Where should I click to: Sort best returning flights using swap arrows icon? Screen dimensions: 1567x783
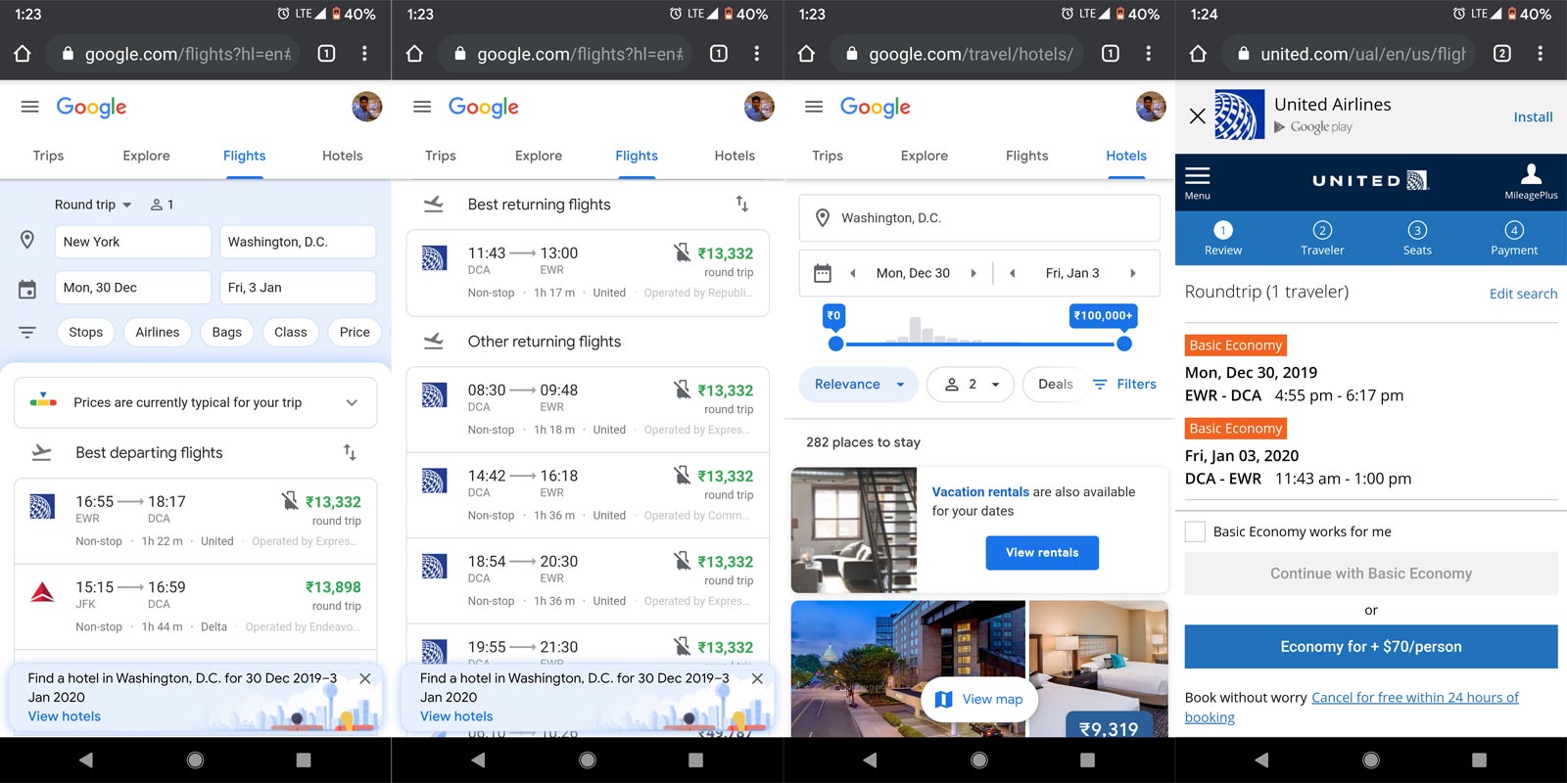tap(741, 204)
